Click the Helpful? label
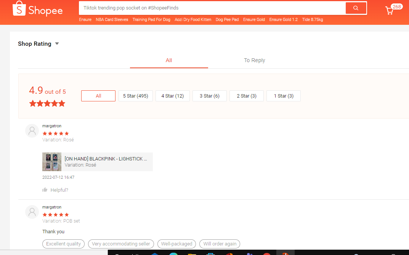Screen dimensions: 409x255 (x=59, y=190)
